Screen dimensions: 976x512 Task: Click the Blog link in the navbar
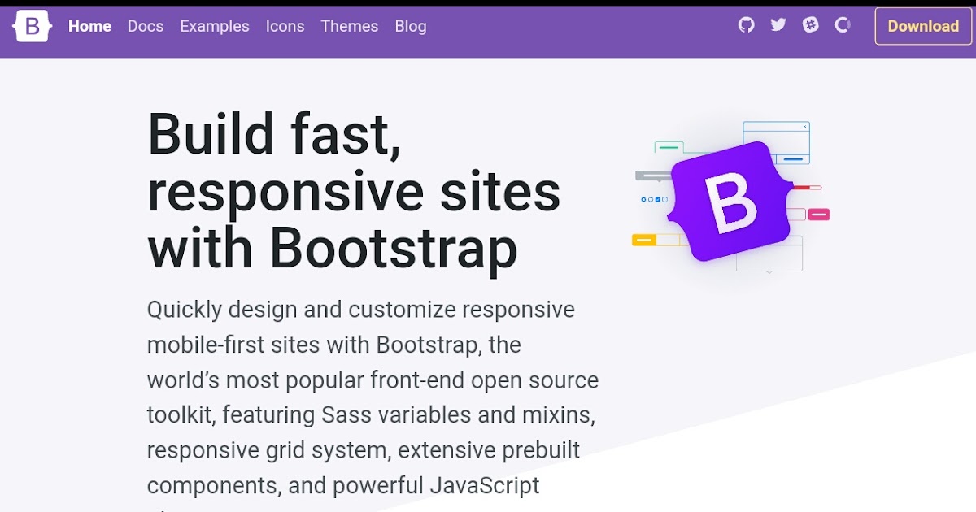point(411,26)
